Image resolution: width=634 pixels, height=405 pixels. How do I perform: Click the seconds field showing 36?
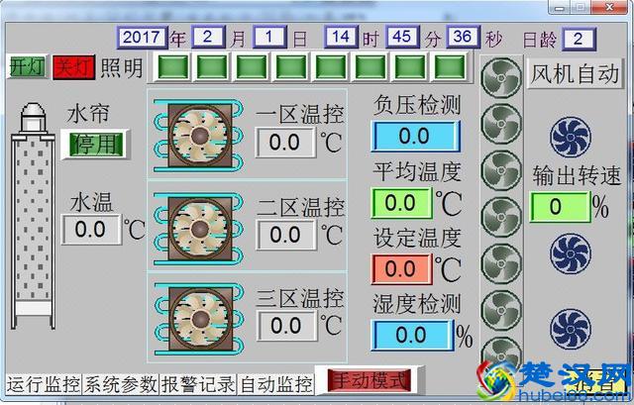(463, 37)
